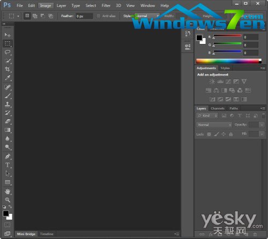Open the Adjustments panel flyout menu

[263, 68]
